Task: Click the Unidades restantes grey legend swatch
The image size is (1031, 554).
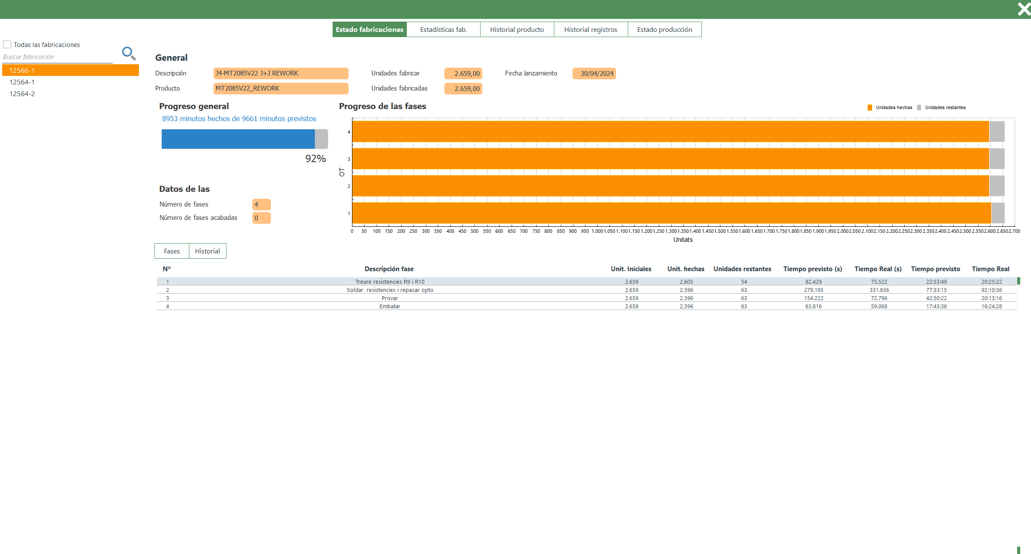Action: (x=919, y=107)
